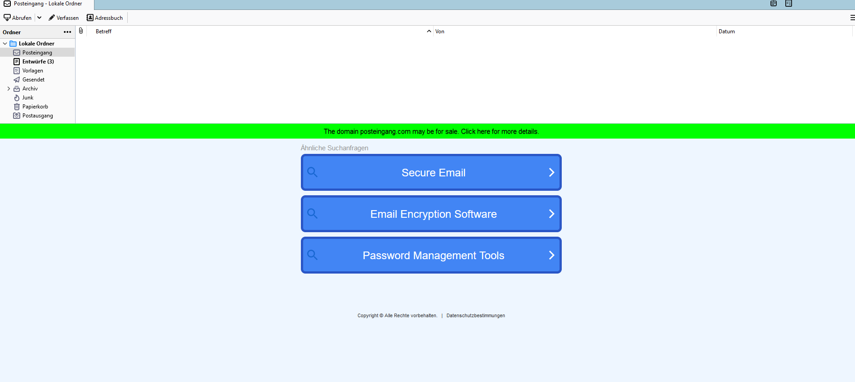The width and height of the screenshot is (855, 382).
Task: Open the Ordner pane options (three dots)
Action: 67,32
